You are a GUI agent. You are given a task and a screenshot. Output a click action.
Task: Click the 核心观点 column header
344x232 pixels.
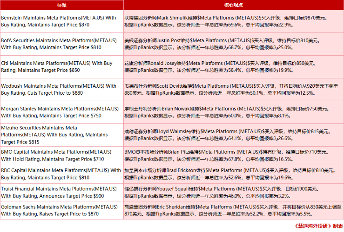(234, 5)
